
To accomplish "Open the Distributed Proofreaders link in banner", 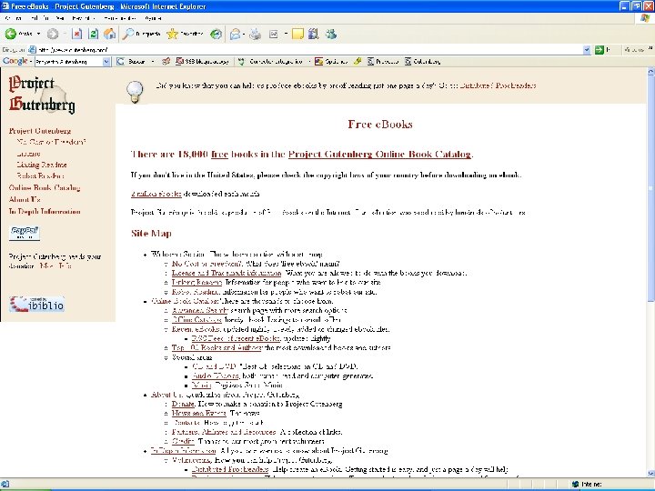I will [x=498, y=85].
